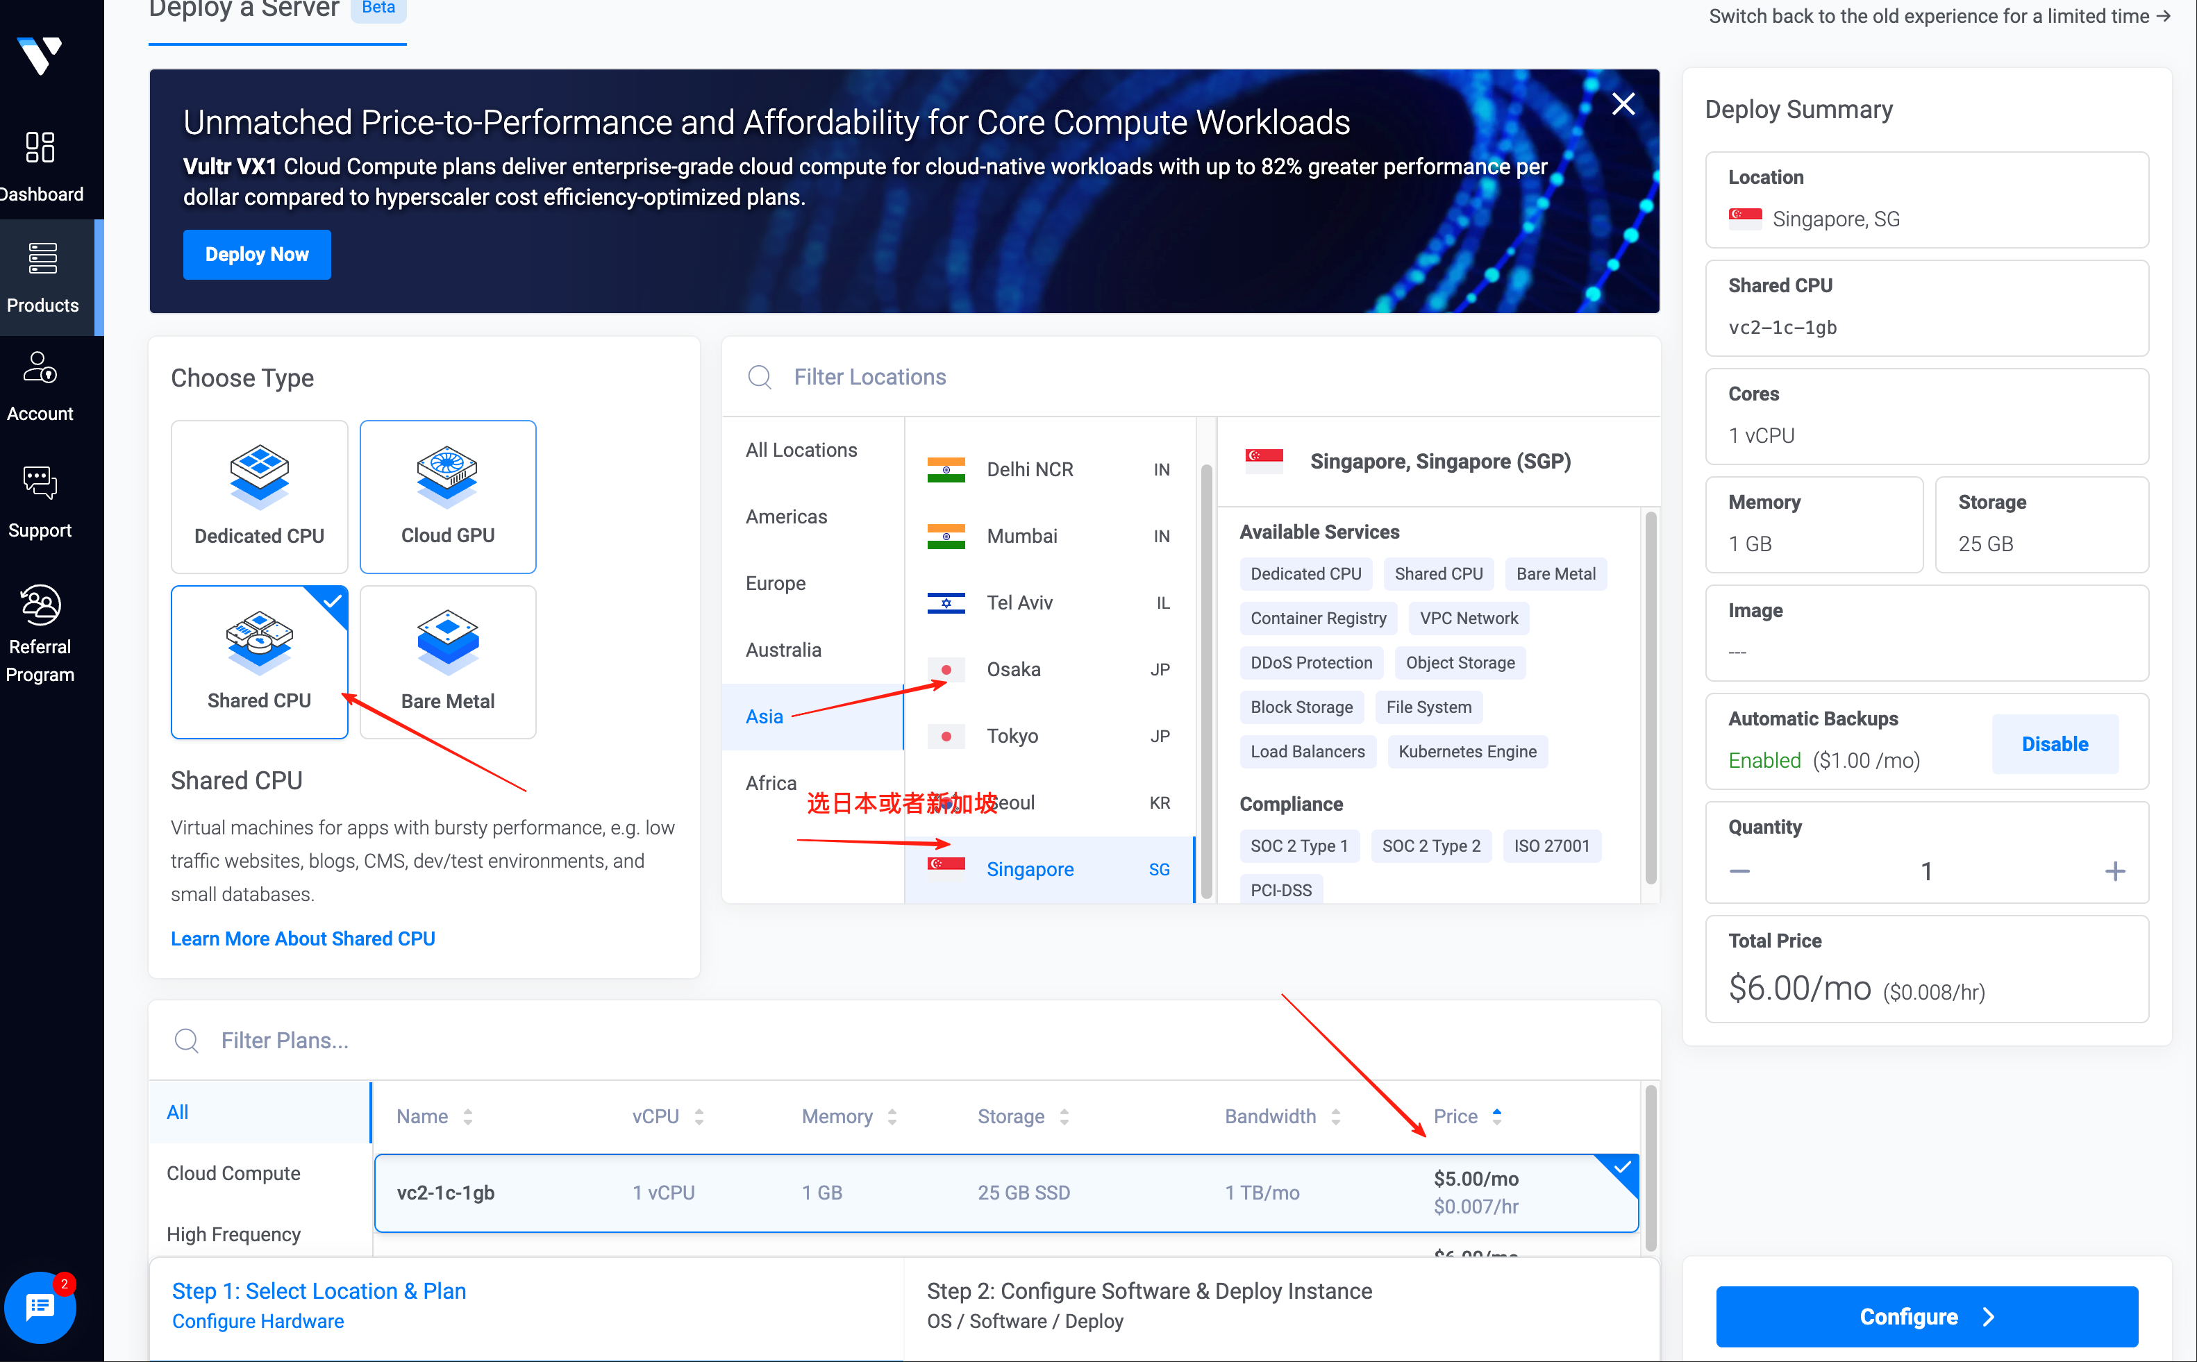Screen dimensions: 2197x1362
Task: Select the Bare Metal server type
Action: (x=448, y=662)
